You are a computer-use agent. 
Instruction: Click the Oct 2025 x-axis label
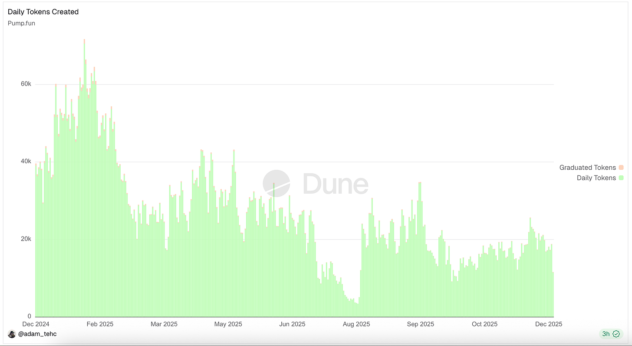[x=485, y=324]
